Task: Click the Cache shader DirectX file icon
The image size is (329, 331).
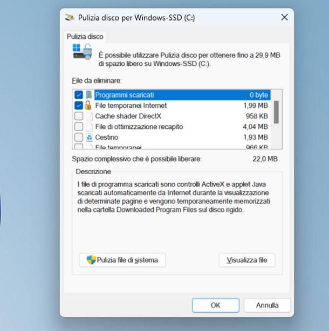Action: pyautogui.click(x=89, y=116)
